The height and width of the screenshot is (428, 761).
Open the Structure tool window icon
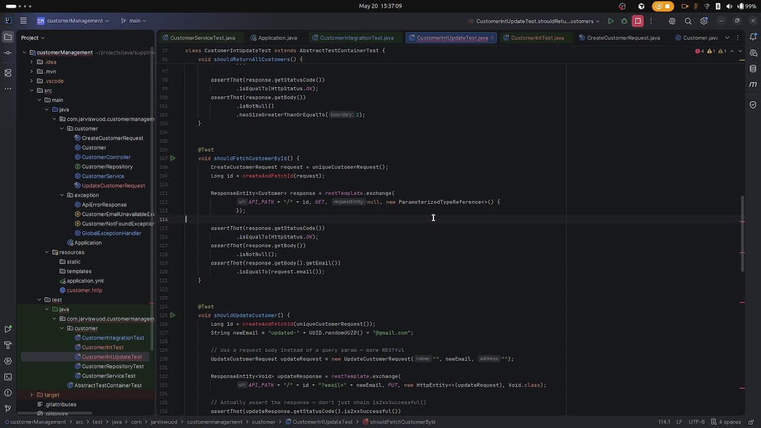tap(8, 73)
